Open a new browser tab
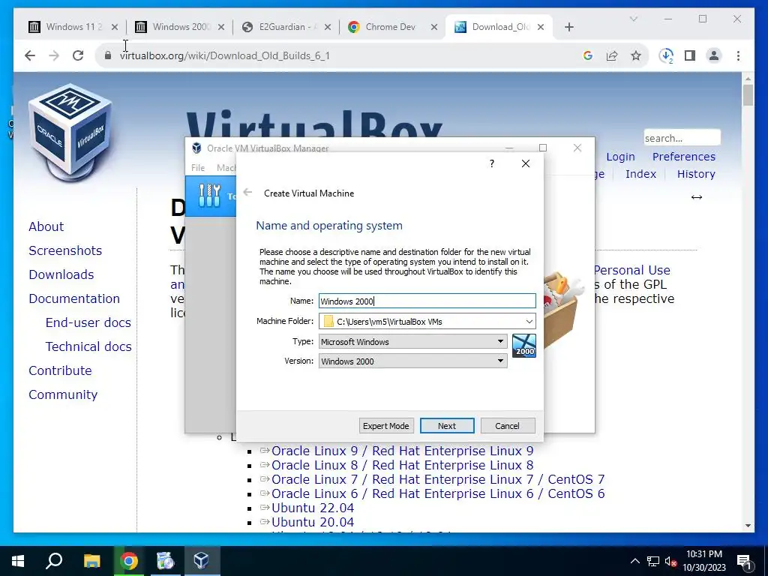Image resolution: width=768 pixels, height=576 pixels. (x=568, y=27)
